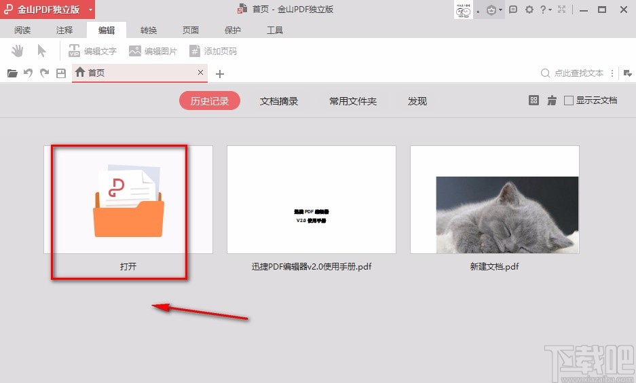Open the feedback speech-bubble icon
Image resolution: width=636 pixels, height=383 pixels.
pyautogui.click(x=513, y=10)
